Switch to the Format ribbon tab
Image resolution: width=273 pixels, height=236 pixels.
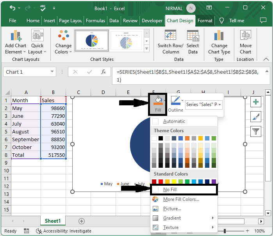[x=205, y=21]
